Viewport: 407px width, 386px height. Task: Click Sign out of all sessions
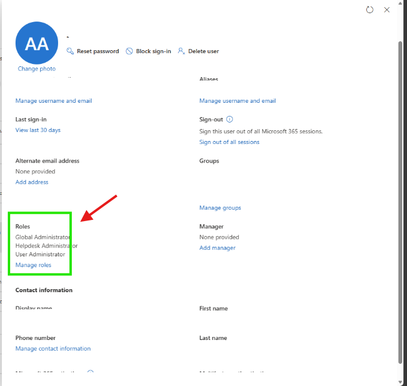click(229, 142)
